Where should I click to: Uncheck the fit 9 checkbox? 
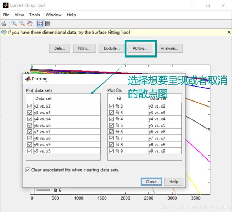click(111, 151)
